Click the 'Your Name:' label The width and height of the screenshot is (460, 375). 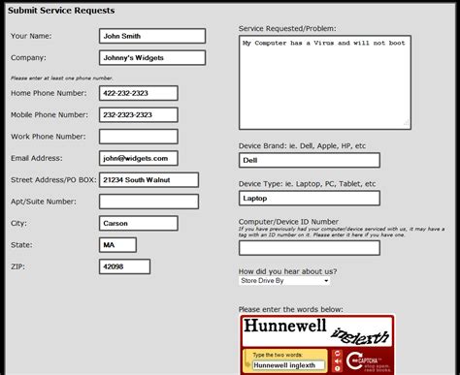[31, 36]
